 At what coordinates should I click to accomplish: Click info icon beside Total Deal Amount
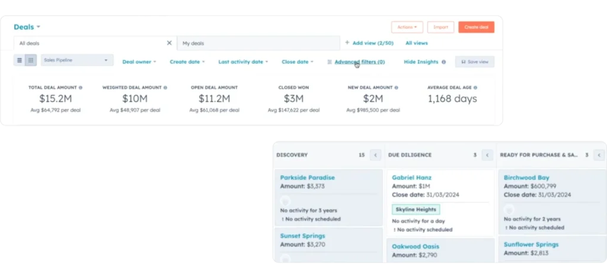click(x=81, y=88)
